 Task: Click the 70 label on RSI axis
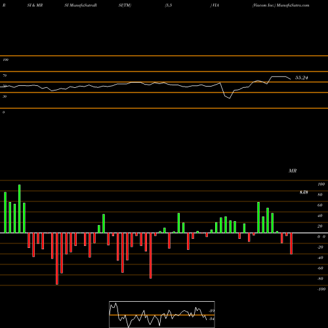pyautogui.click(x=5, y=75)
